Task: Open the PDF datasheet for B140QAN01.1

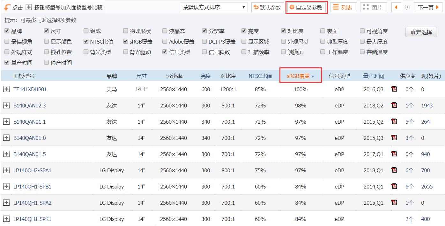Action: [x=394, y=121]
